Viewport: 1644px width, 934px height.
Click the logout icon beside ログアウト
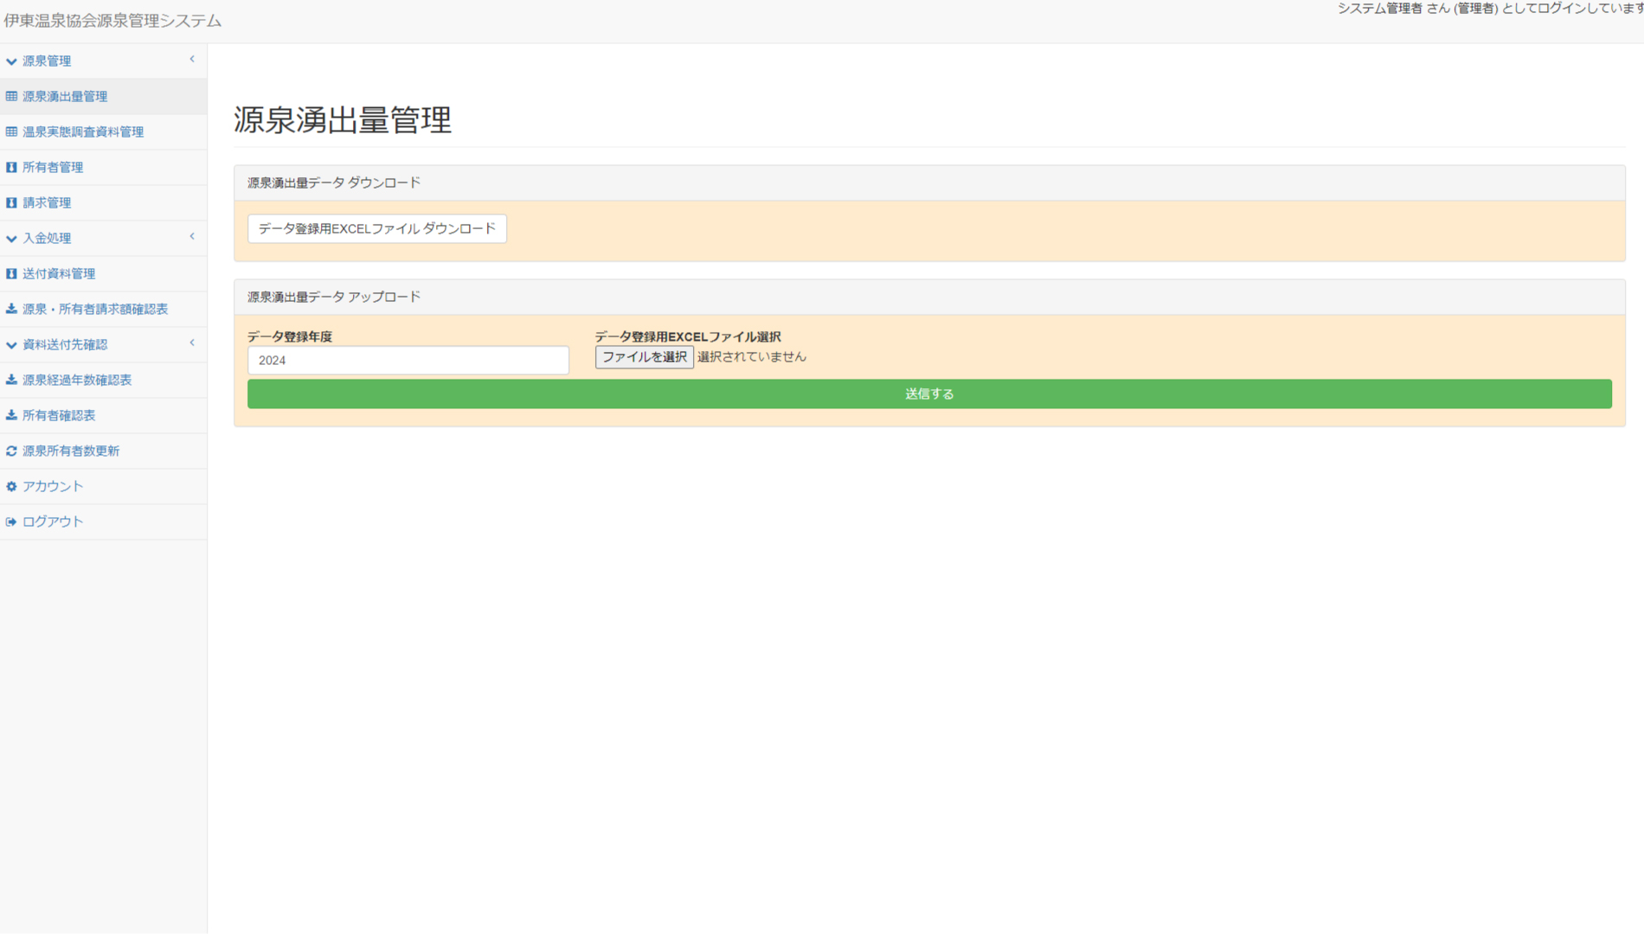[10, 521]
